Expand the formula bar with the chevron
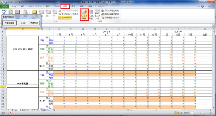 pyautogui.click(x=213, y=25)
